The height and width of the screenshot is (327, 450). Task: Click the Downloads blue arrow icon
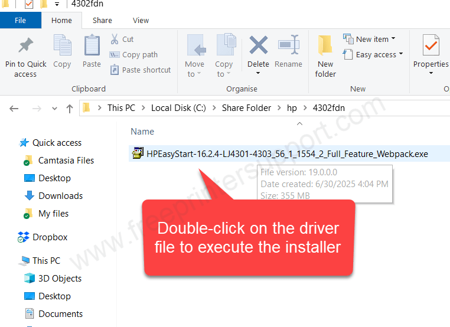pyautogui.click(x=30, y=196)
